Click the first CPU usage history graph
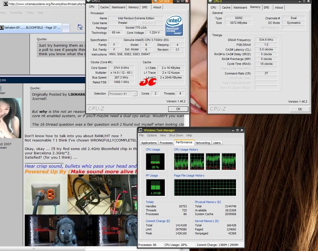 181,161
